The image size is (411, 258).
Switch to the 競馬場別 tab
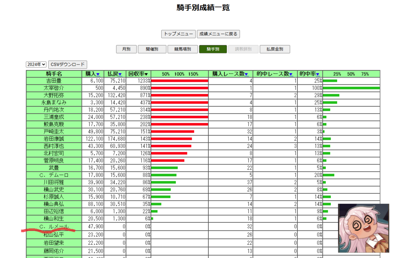(182, 49)
